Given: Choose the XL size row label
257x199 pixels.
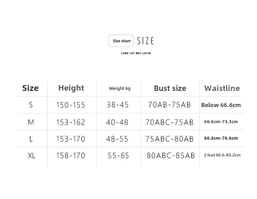Looking at the screenshot, I should coord(32,155).
